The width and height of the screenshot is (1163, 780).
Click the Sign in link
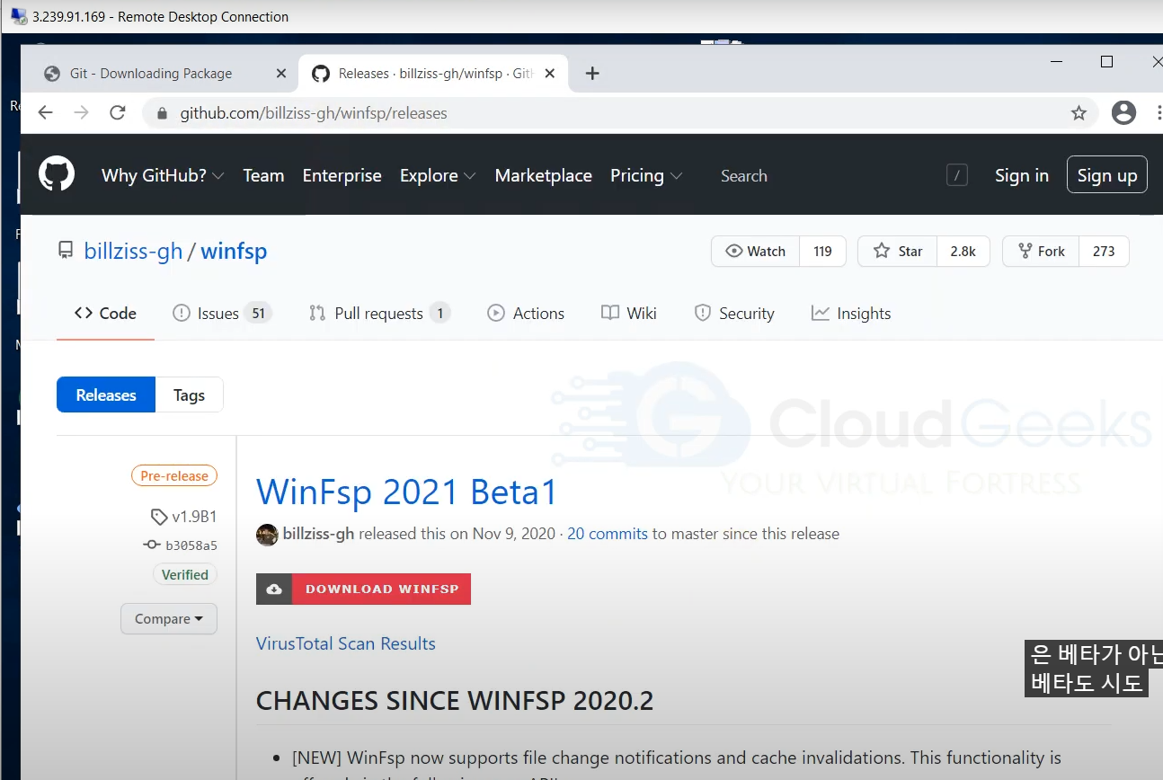click(x=1022, y=176)
